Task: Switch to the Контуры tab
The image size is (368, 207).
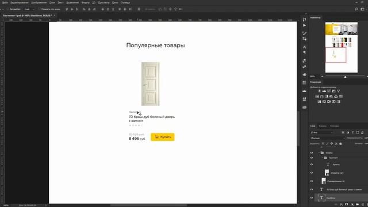Action: click(335, 126)
